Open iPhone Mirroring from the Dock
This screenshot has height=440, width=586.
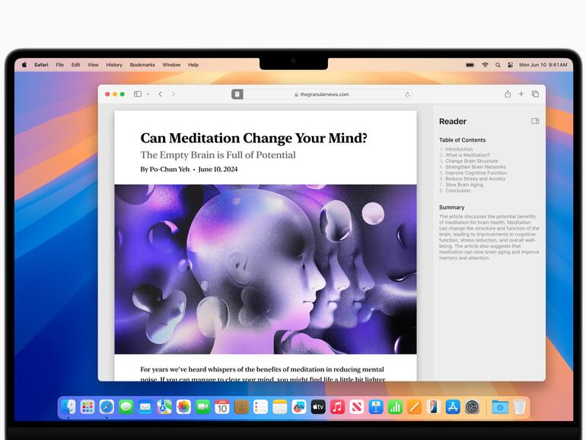(434, 407)
